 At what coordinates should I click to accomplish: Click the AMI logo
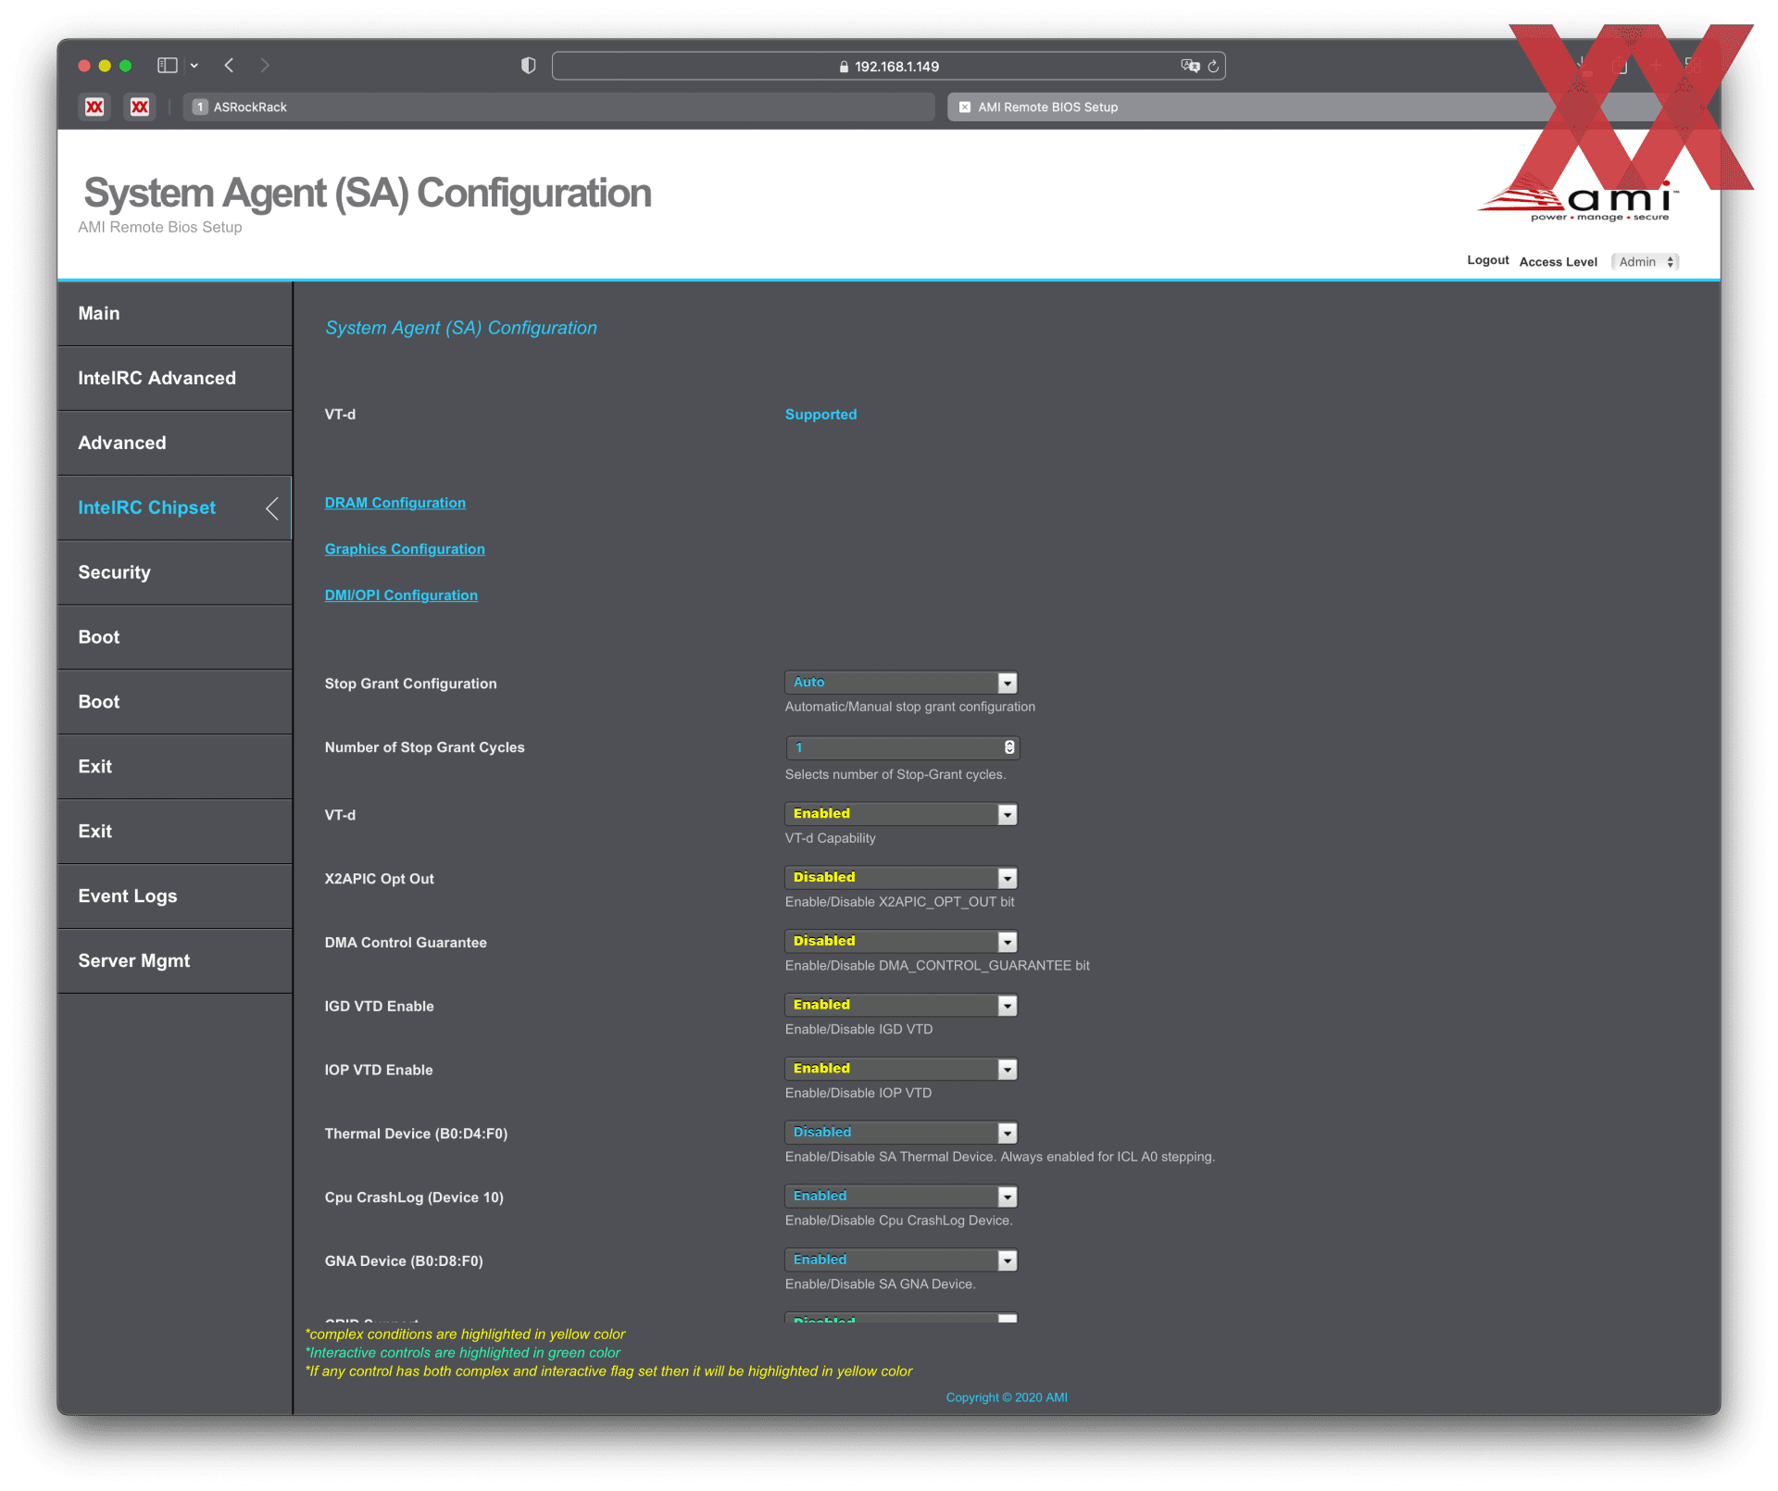pyautogui.click(x=1578, y=202)
